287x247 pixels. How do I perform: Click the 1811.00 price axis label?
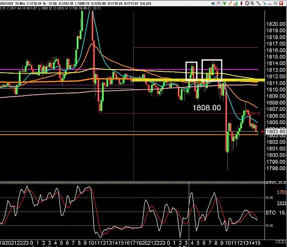(276, 83)
